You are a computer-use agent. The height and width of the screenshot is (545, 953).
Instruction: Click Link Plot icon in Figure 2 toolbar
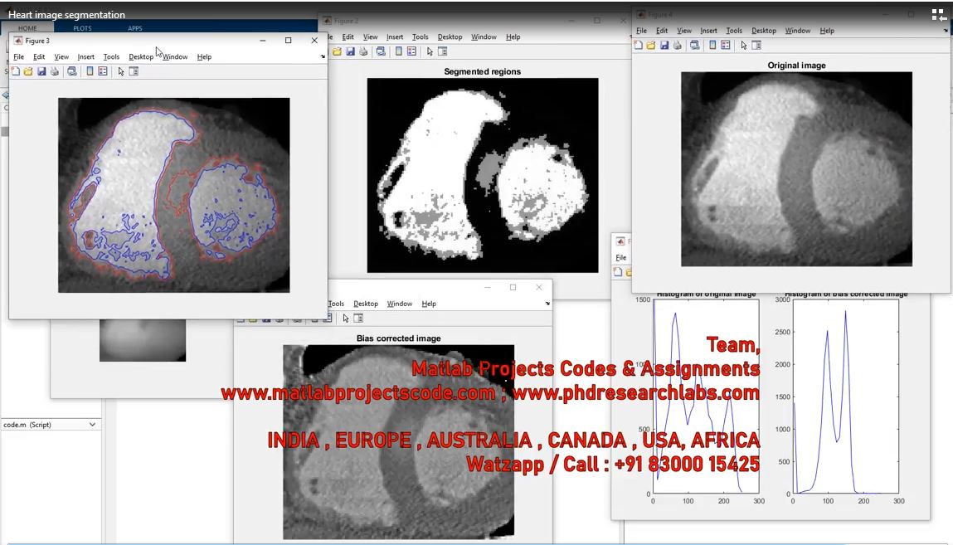tap(381, 51)
